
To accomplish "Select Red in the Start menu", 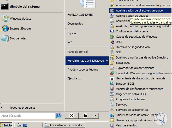I will point(70,42).
